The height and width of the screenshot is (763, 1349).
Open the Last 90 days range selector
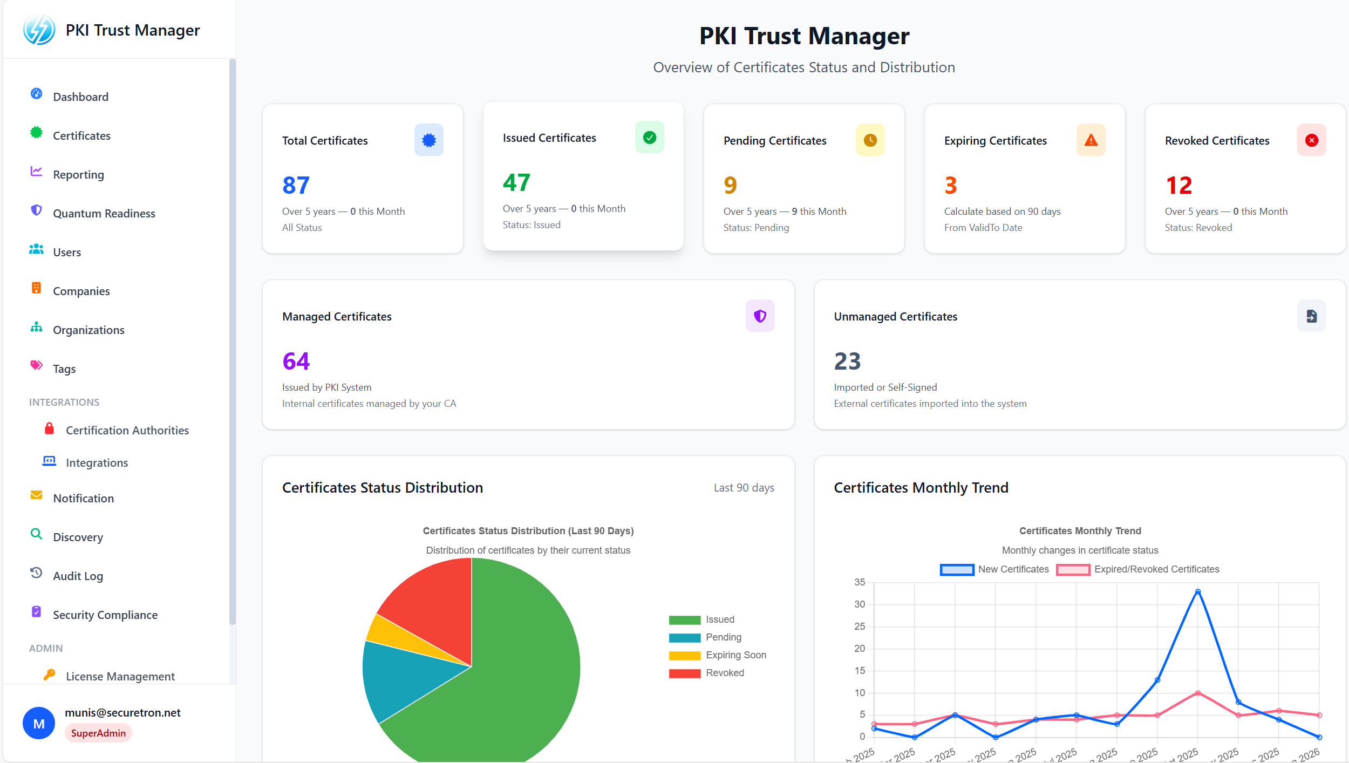pos(744,487)
